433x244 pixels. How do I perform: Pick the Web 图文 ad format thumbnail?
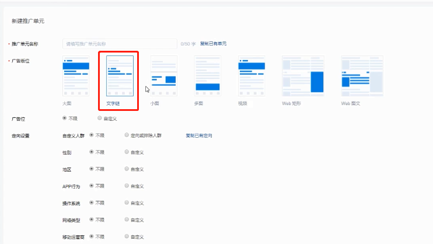click(362, 76)
